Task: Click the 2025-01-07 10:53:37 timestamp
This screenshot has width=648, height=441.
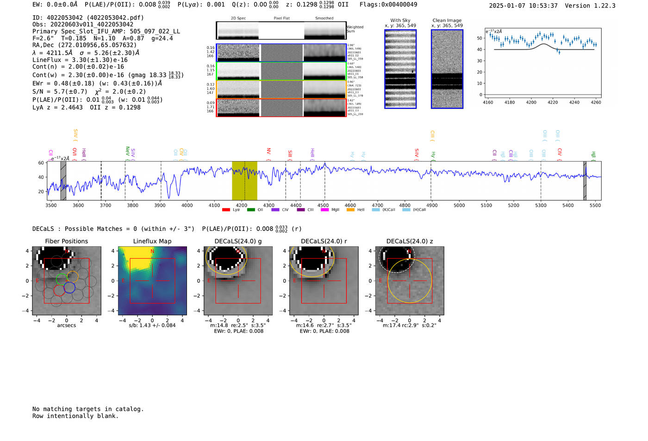Action: click(523, 6)
